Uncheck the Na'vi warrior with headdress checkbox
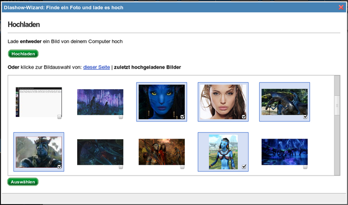348x205 pixels. click(x=59, y=166)
